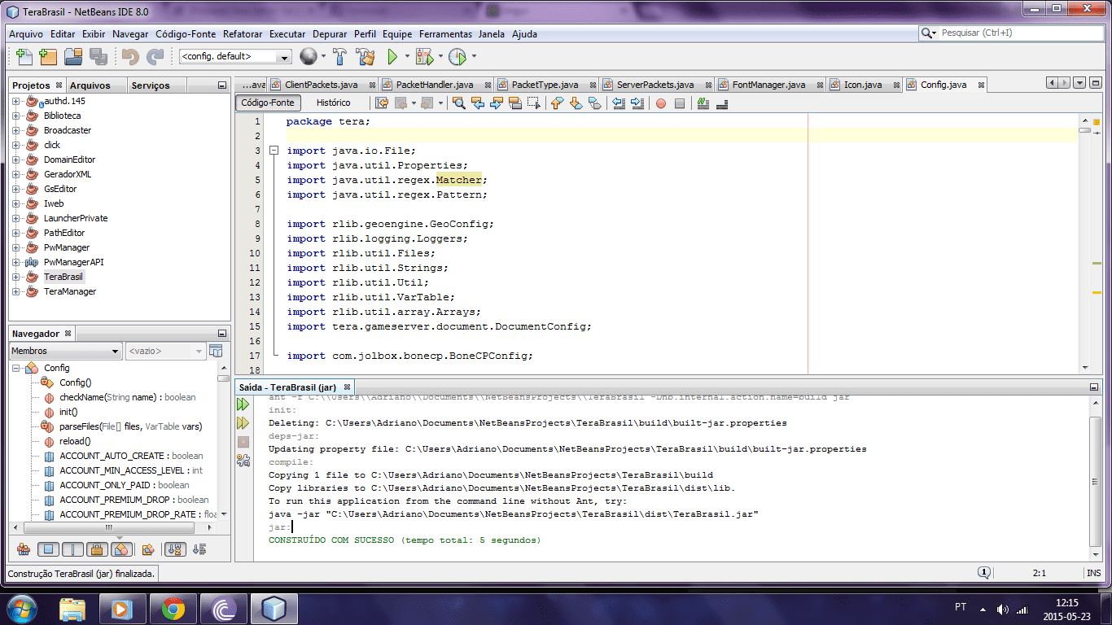Click the Debug Project icon
1112x625 pixels.
424,57
